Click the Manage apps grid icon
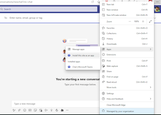 (69, 49)
